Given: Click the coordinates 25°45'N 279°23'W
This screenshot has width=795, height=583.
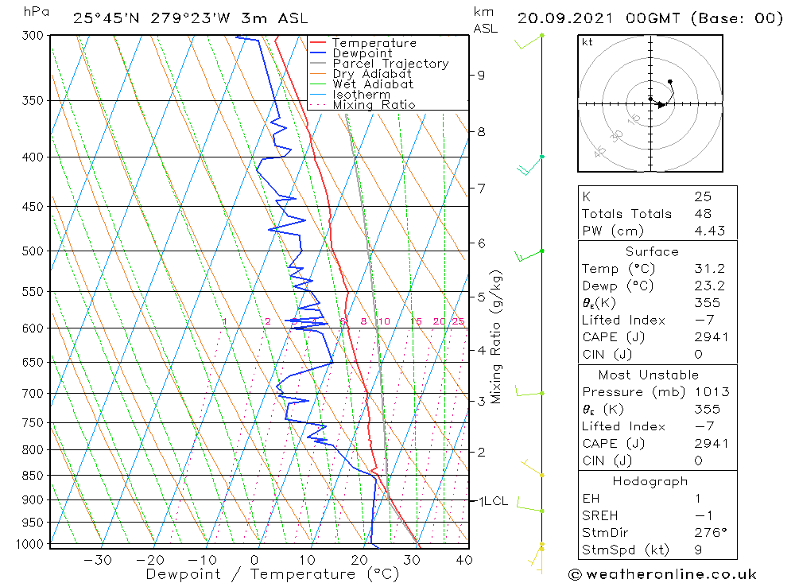Looking at the screenshot, I should [152, 18].
